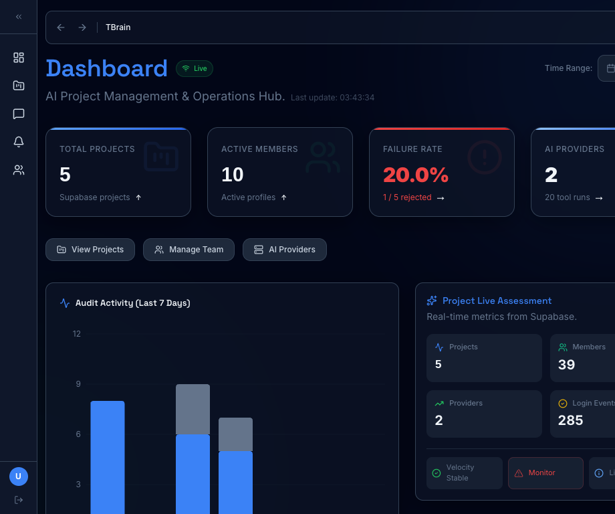Viewport: 615px width, 514px height.
Task: Click the 1 / 5 rejected link
Action: [407, 197]
